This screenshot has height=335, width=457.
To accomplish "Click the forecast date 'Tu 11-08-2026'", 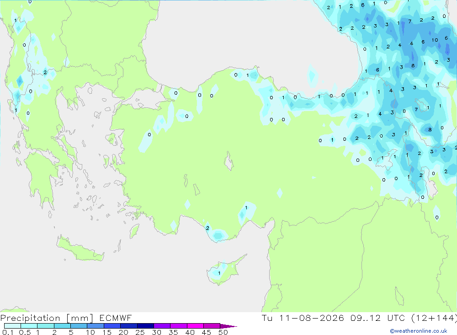I will coord(303,318).
